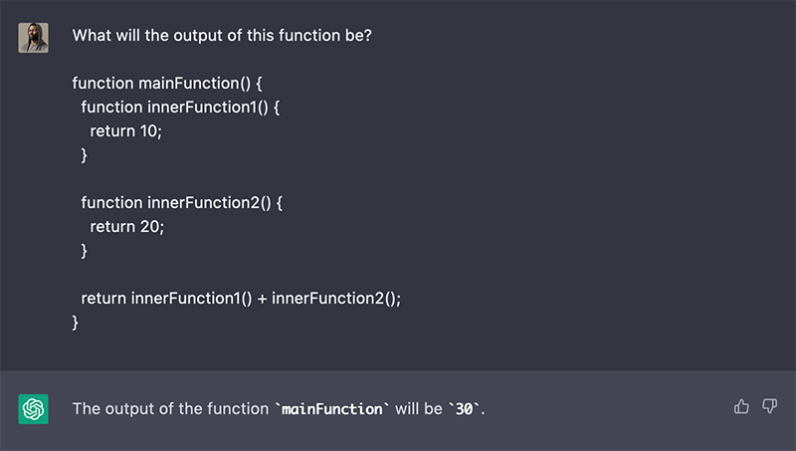
Task: Click "The output of the function" reply text
Action: (170, 408)
